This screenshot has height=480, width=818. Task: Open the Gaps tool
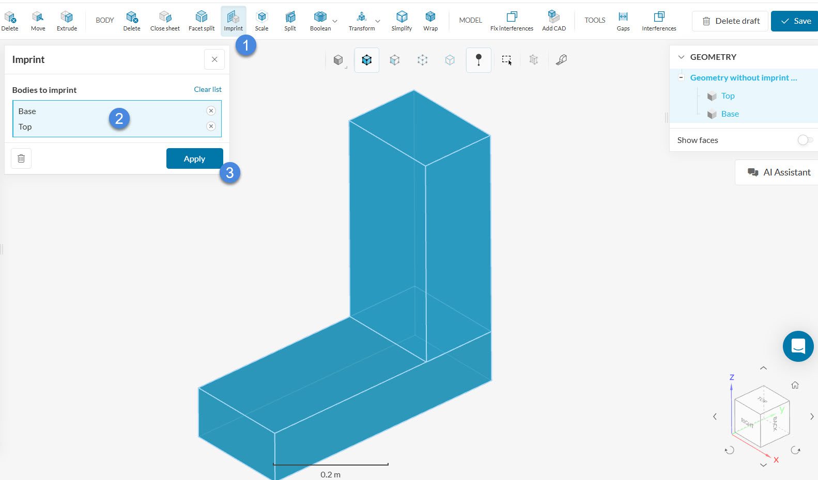[623, 21]
